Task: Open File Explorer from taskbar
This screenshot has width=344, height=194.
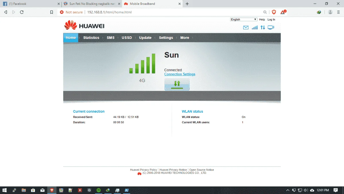Action: 24,190
